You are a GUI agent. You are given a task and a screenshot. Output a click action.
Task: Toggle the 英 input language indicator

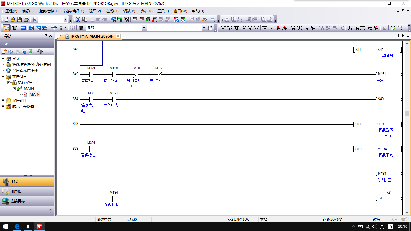tap(382, 226)
